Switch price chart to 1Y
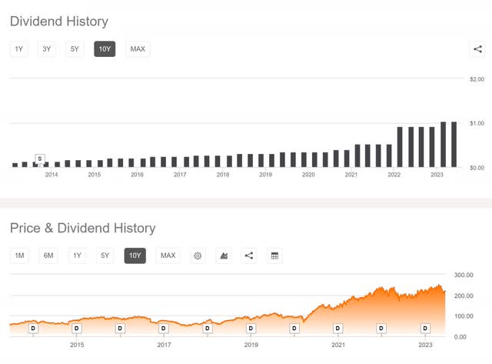The height and width of the screenshot is (364, 492). click(77, 255)
